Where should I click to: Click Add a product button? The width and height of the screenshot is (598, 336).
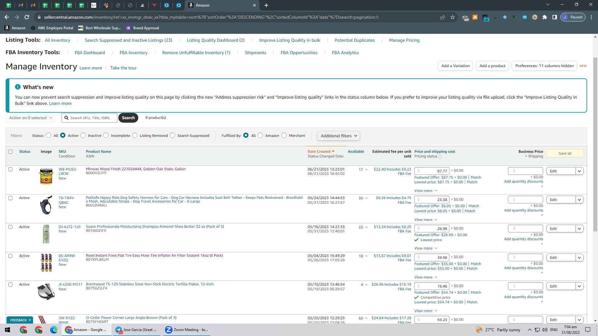[x=492, y=66]
